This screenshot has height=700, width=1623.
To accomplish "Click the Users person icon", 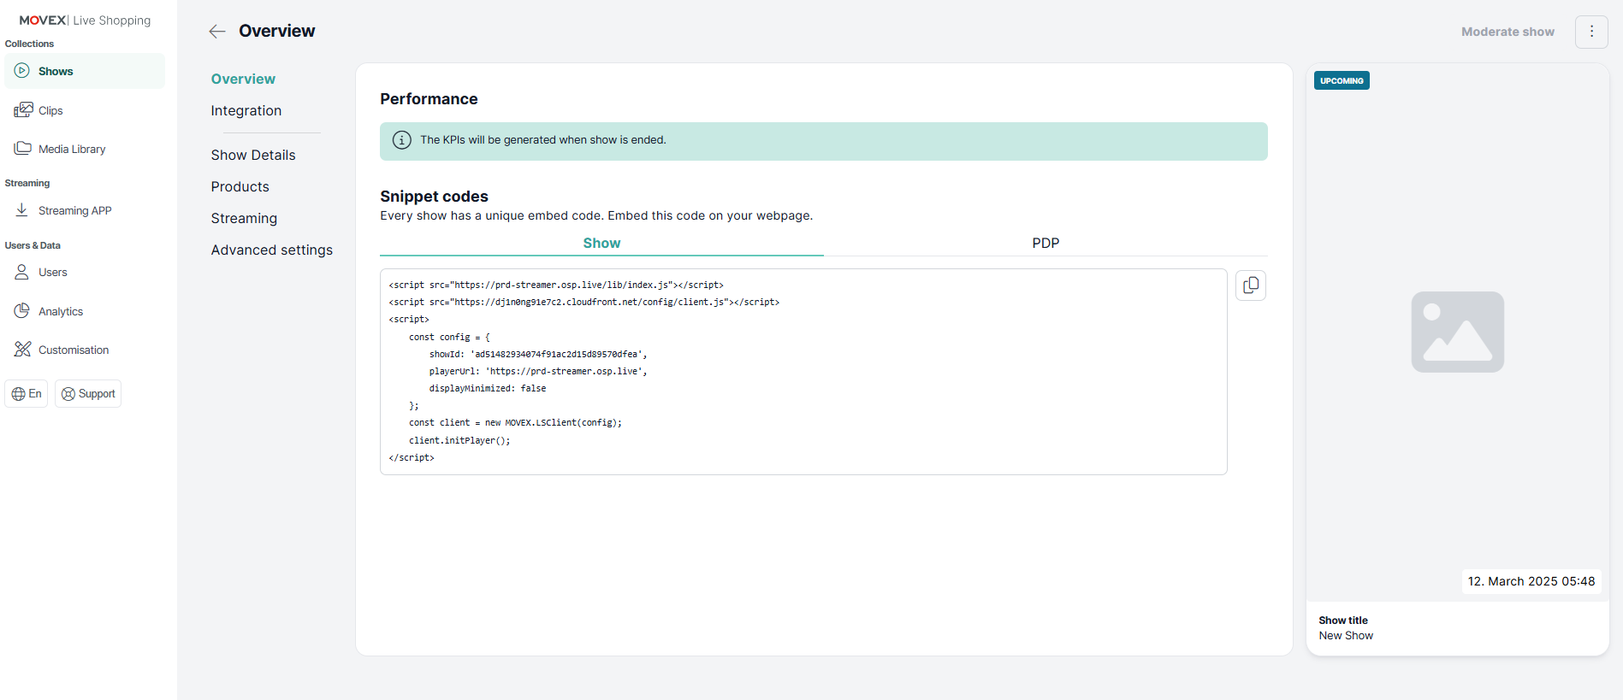I will (x=22, y=272).
